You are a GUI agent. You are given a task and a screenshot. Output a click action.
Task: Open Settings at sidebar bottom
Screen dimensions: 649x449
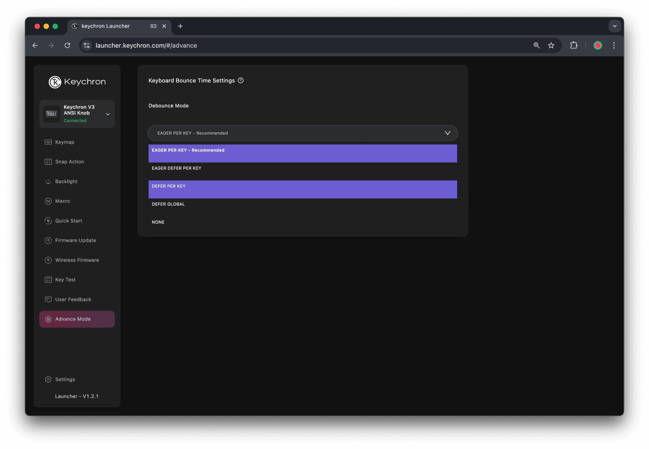[65, 379]
